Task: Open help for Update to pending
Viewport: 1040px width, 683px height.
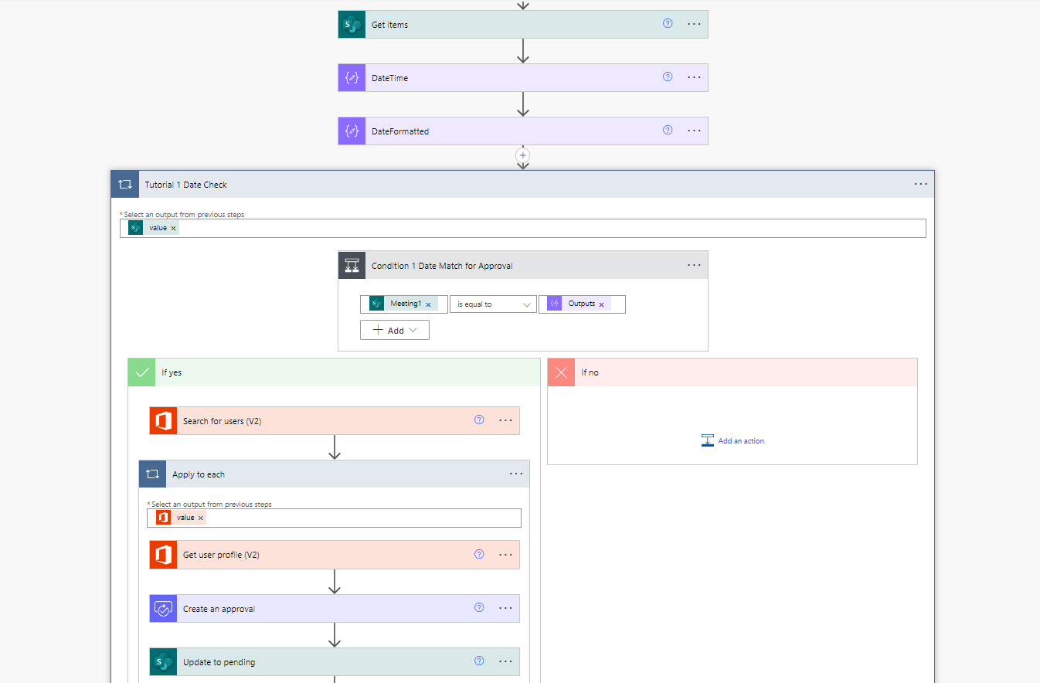Action: [x=479, y=661]
